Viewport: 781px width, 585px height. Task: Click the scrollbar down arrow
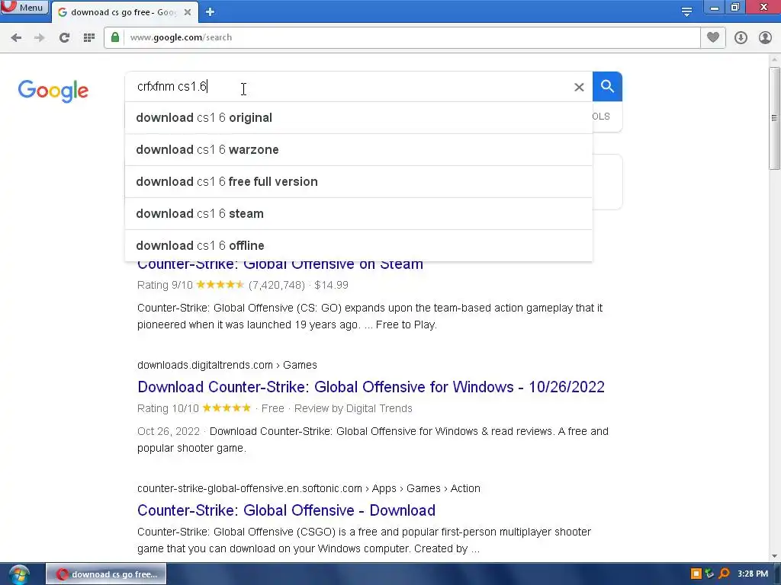tap(774, 556)
